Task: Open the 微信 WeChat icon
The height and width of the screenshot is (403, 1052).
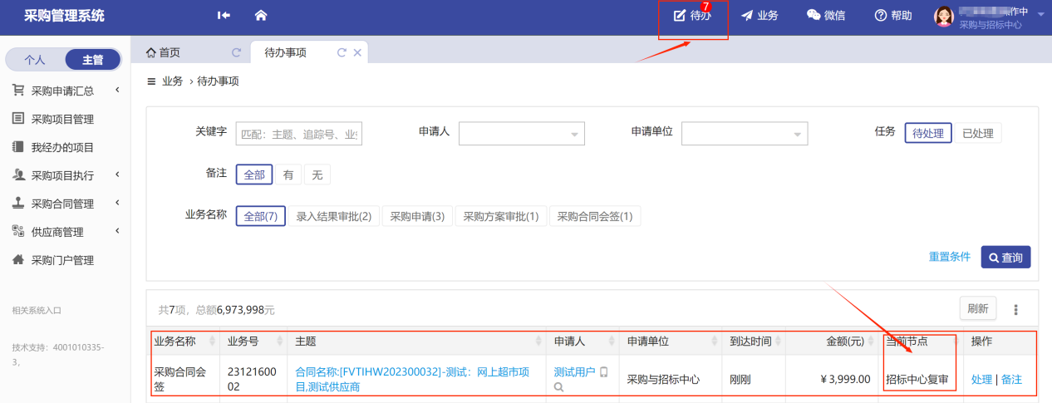Action: [814, 16]
